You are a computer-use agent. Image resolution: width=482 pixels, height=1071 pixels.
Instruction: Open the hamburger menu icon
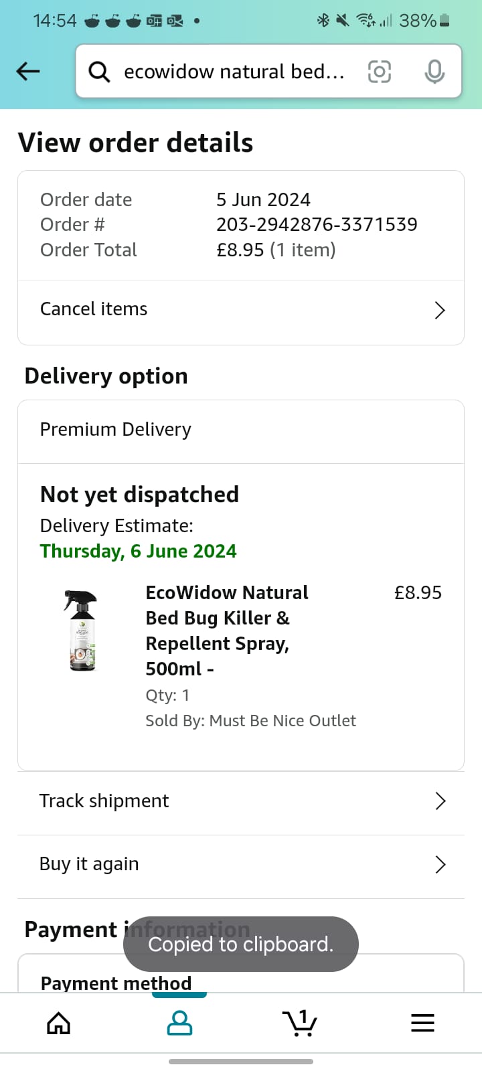[x=422, y=1023]
